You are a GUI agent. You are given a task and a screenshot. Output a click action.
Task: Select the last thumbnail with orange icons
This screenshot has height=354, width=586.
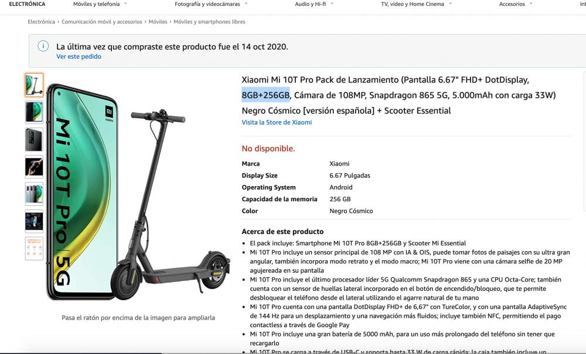[34, 249]
